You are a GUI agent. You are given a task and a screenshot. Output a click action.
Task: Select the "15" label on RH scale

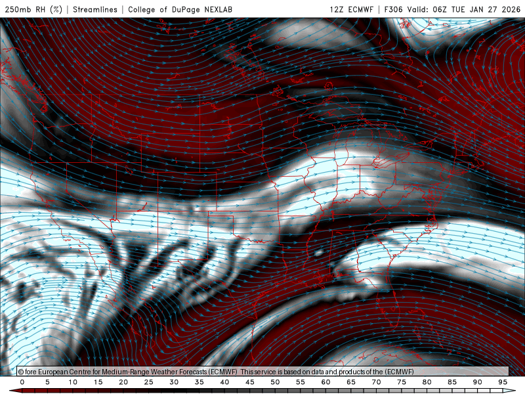tap(98, 382)
